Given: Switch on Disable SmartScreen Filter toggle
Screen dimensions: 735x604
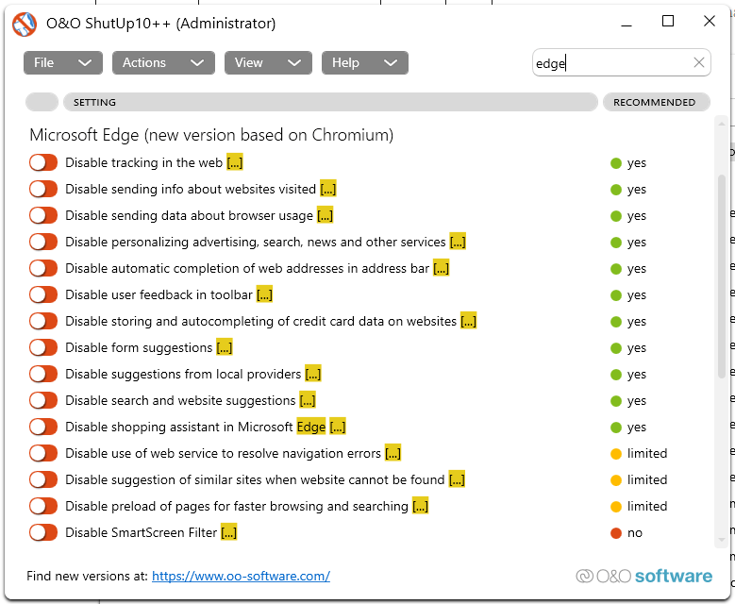Looking at the screenshot, I should 43,533.
